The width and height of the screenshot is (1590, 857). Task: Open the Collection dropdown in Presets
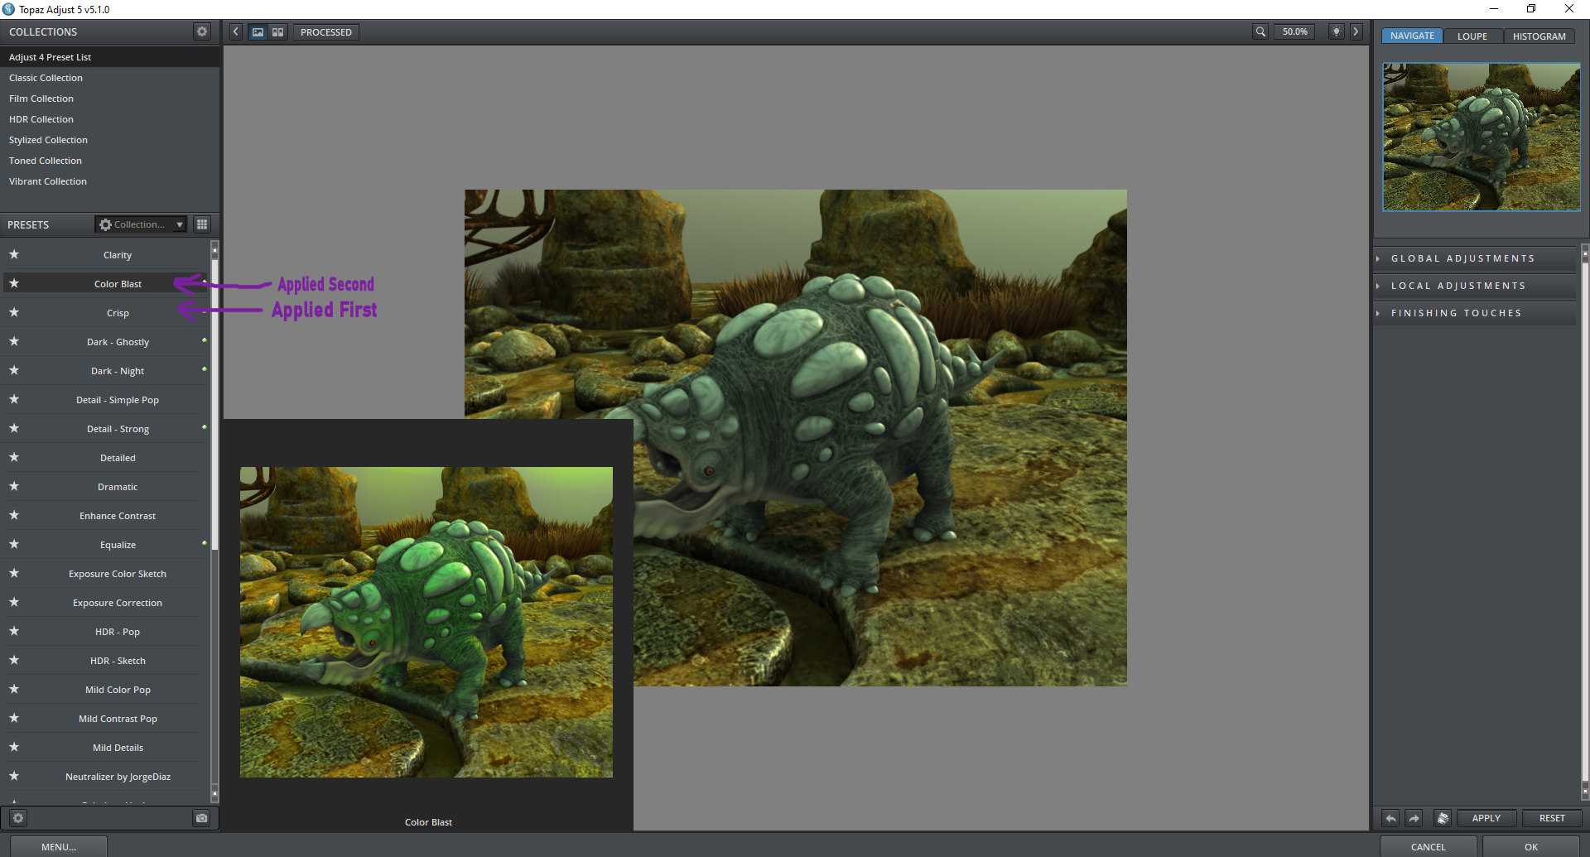pos(141,224)
